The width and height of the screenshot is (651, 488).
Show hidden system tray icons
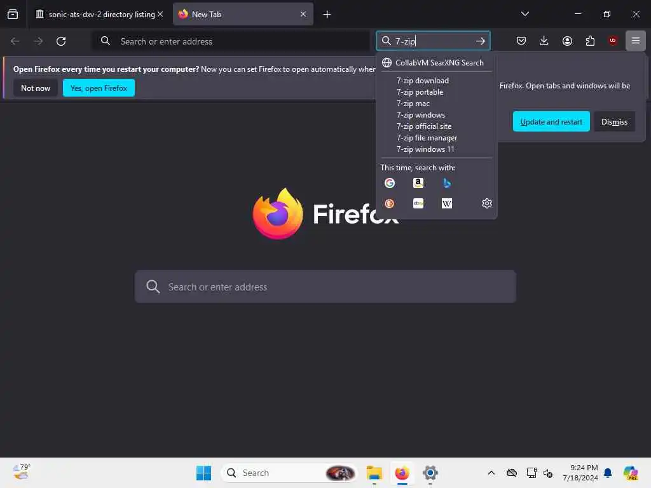[491, 473]
